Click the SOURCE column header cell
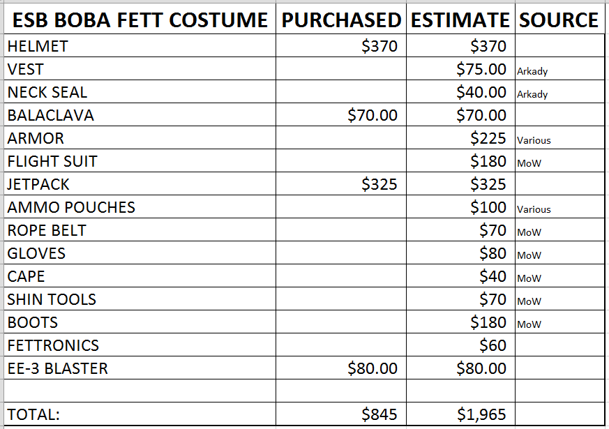609x429 pixels. click(559, 19)
